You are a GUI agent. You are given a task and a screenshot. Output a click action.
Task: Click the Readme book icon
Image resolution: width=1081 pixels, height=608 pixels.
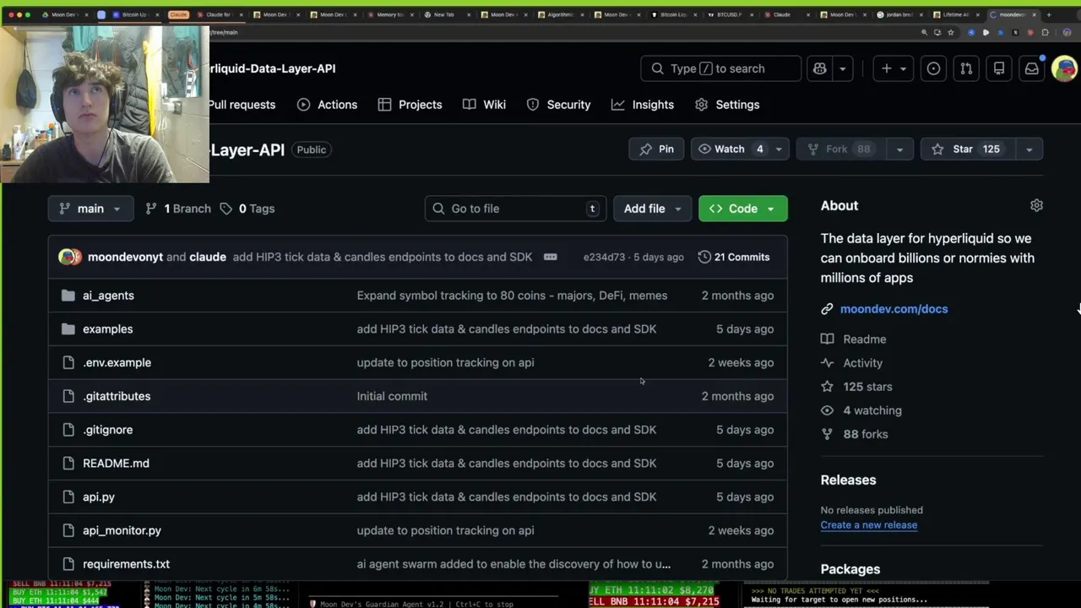click(827, 339)
